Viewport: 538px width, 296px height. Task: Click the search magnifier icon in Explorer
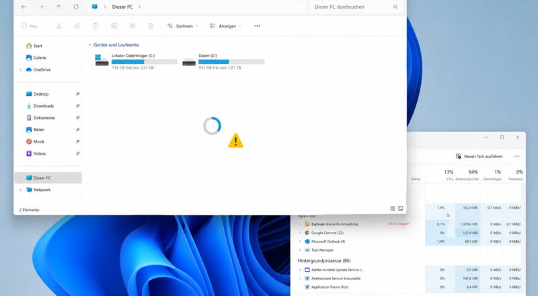[x=395, y=7]
